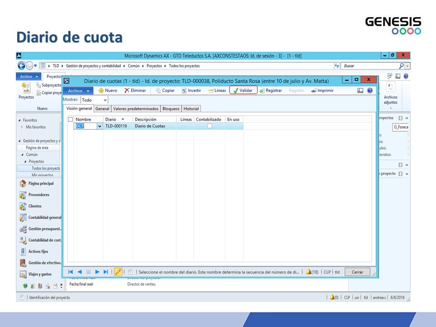Open the Nombre DCT dropdown arrow

(x=99, y=126)
